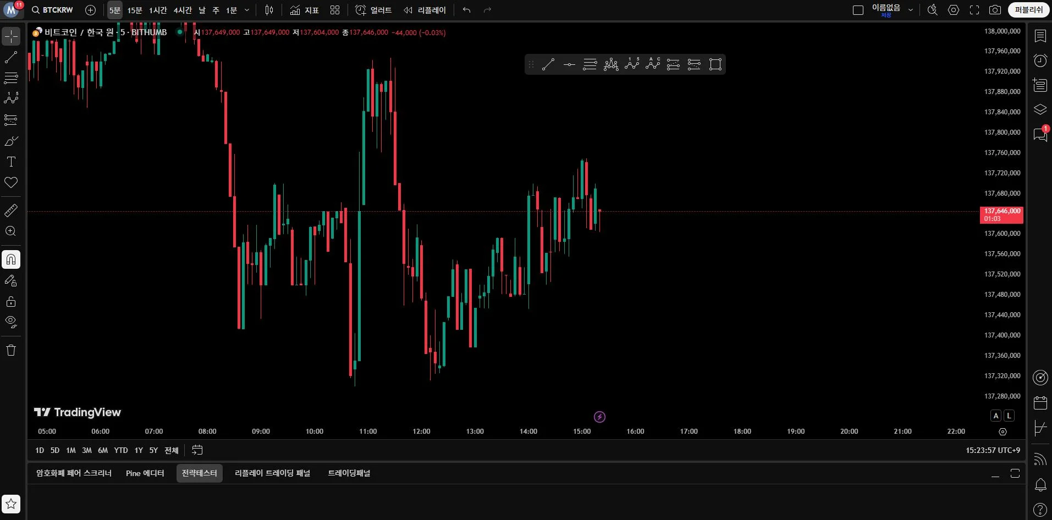Open the candlestick chart type menu
Viewport: 1052px width, 520px height.
[269, 10]
